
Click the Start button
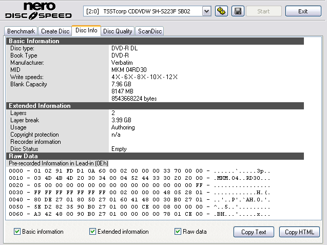[264, 11]
